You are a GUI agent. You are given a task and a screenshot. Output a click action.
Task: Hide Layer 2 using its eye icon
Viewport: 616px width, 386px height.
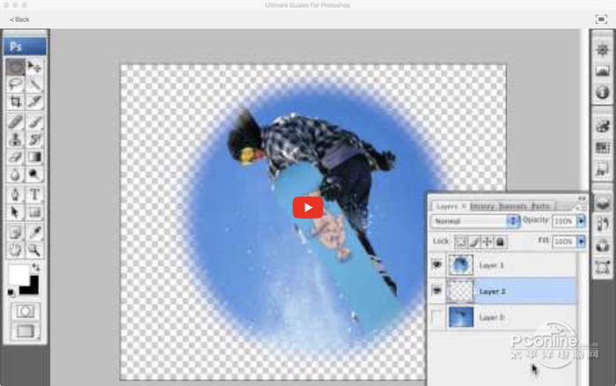click(x=437, y=290)
